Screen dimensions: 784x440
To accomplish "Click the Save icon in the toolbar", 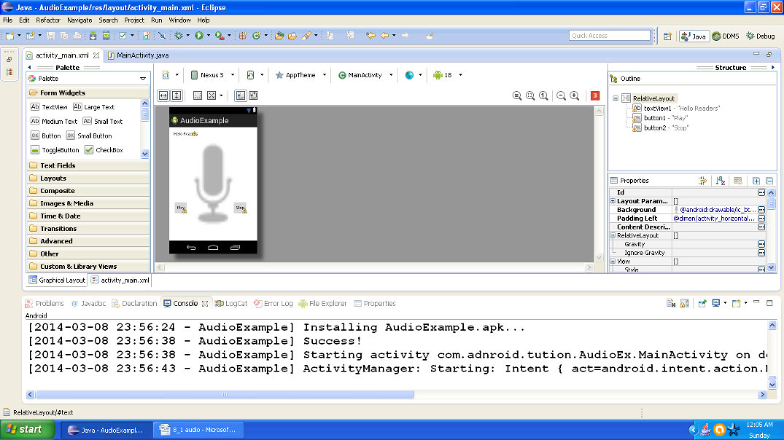I will coord(50,36).
